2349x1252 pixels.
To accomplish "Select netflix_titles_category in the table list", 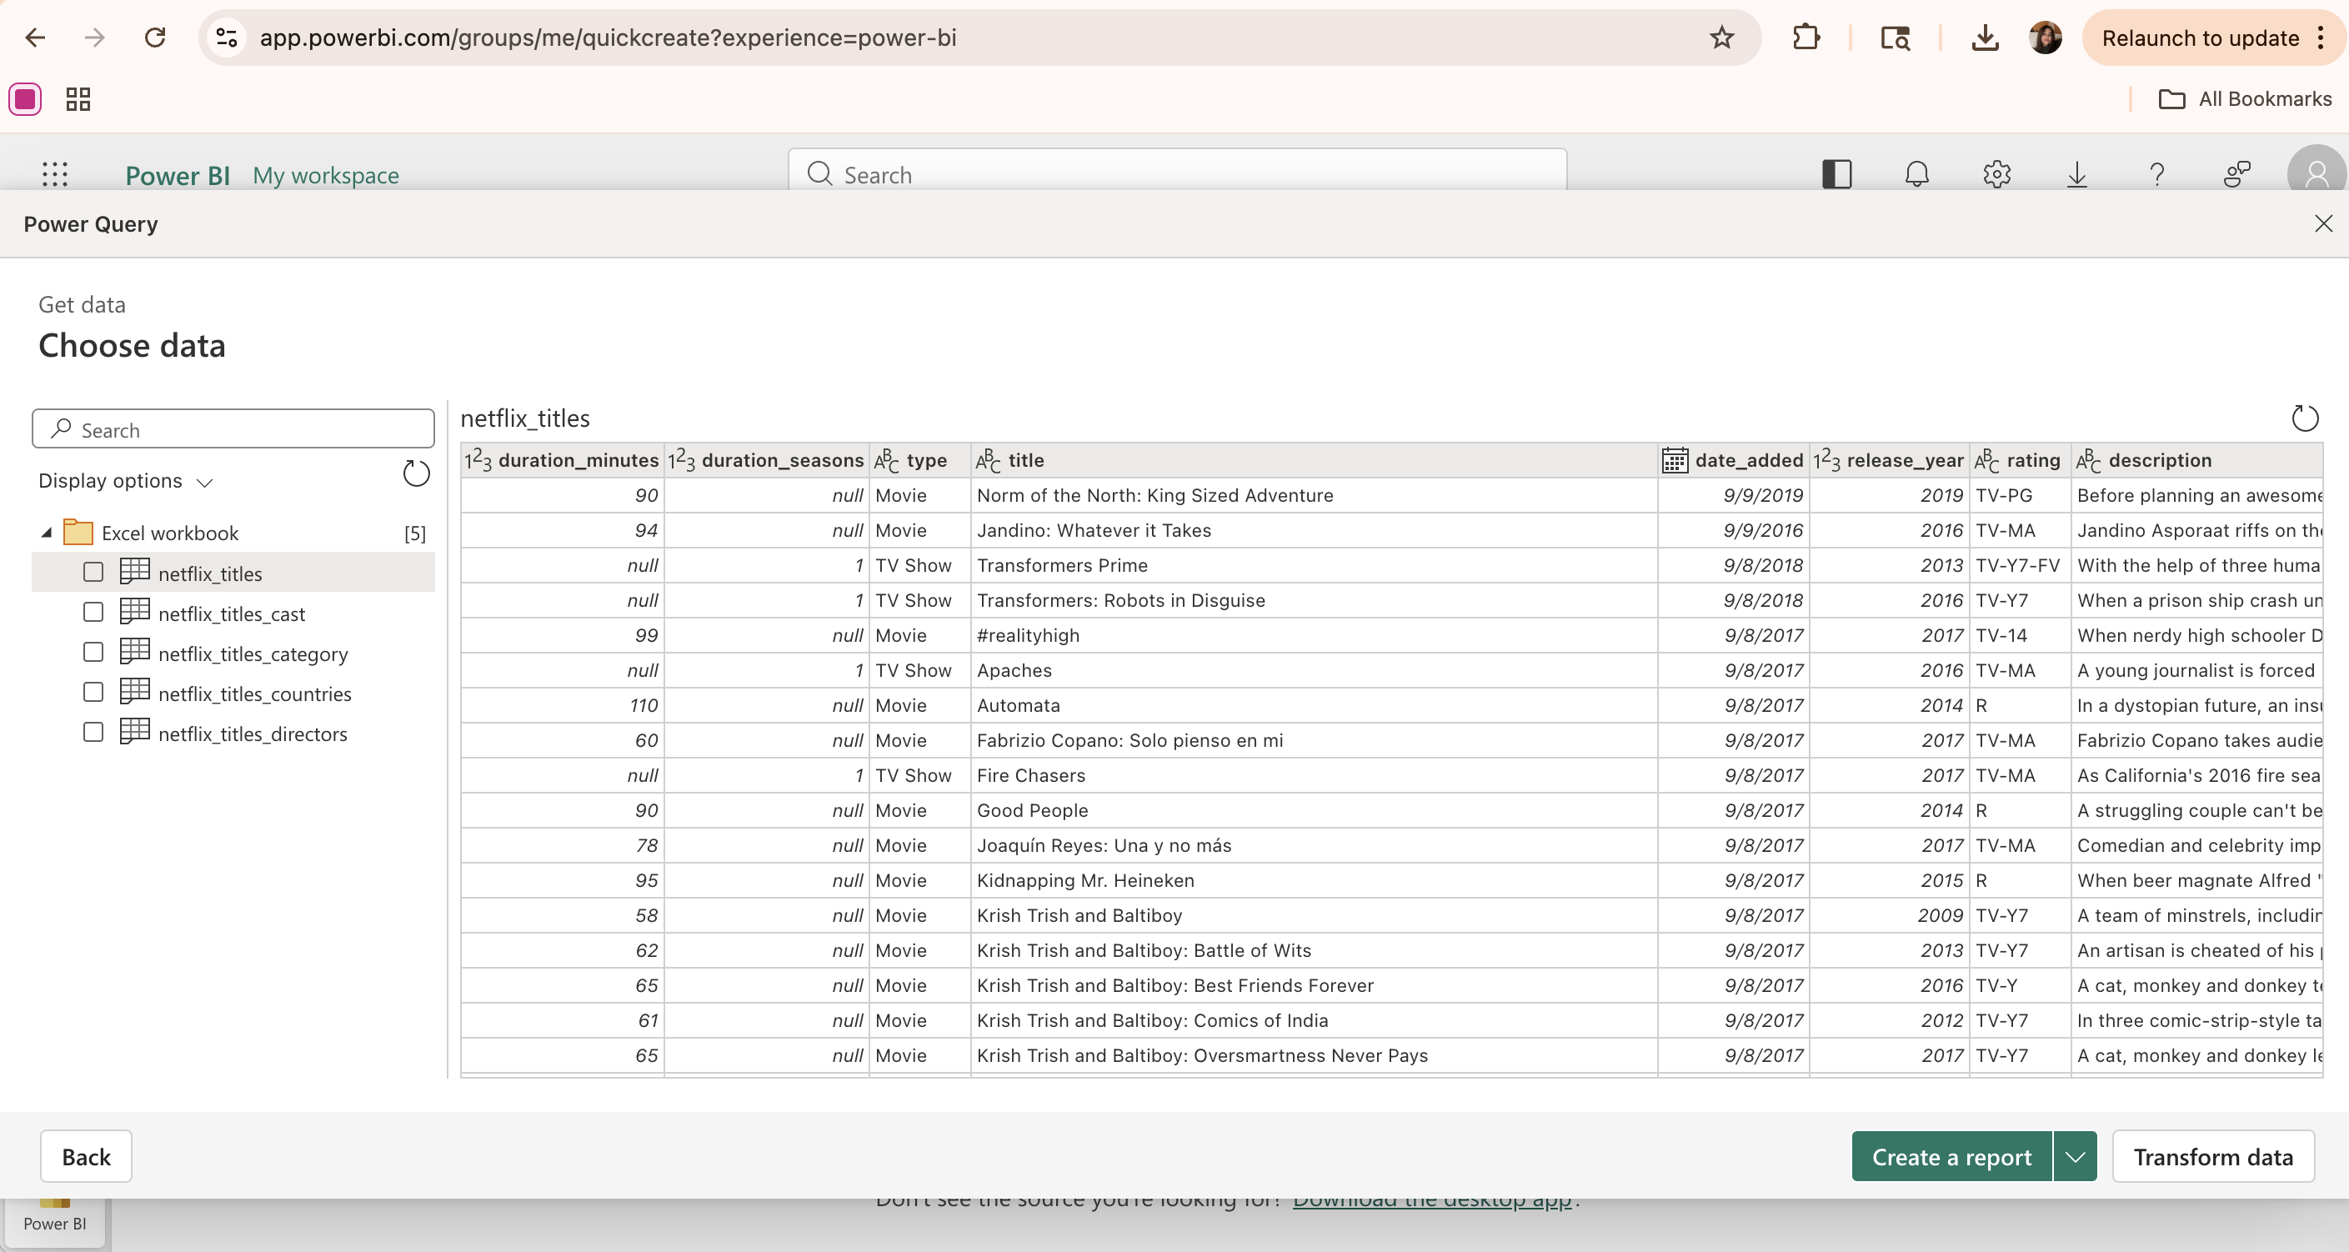I will pyautogui.click(x=253, y=654).
